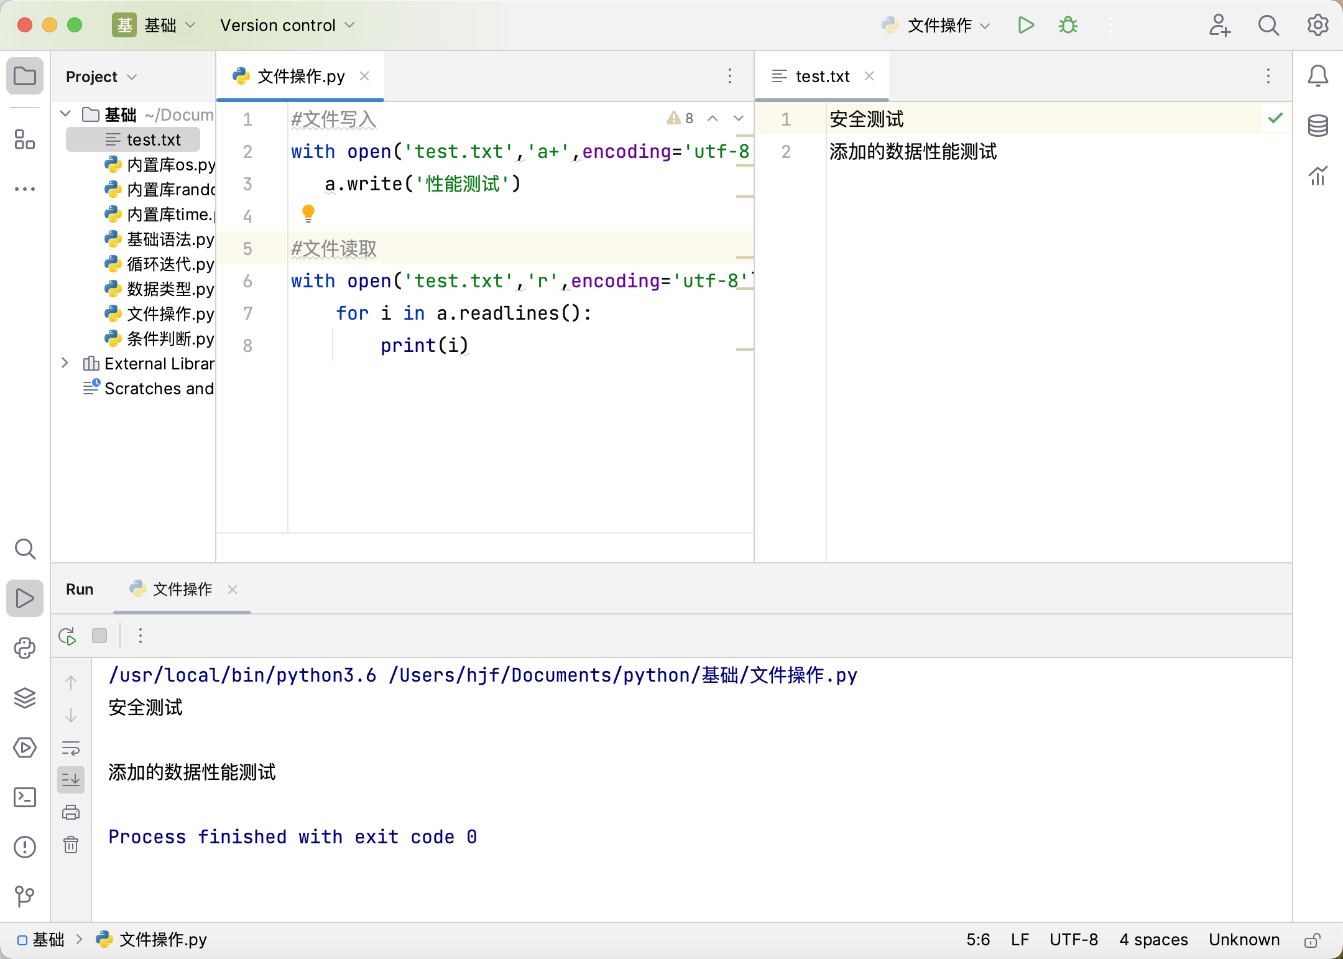Viewport: 1343px width, 959px height.
Task: Open Run panel more options menu
Action: click(x=141, y=636)
